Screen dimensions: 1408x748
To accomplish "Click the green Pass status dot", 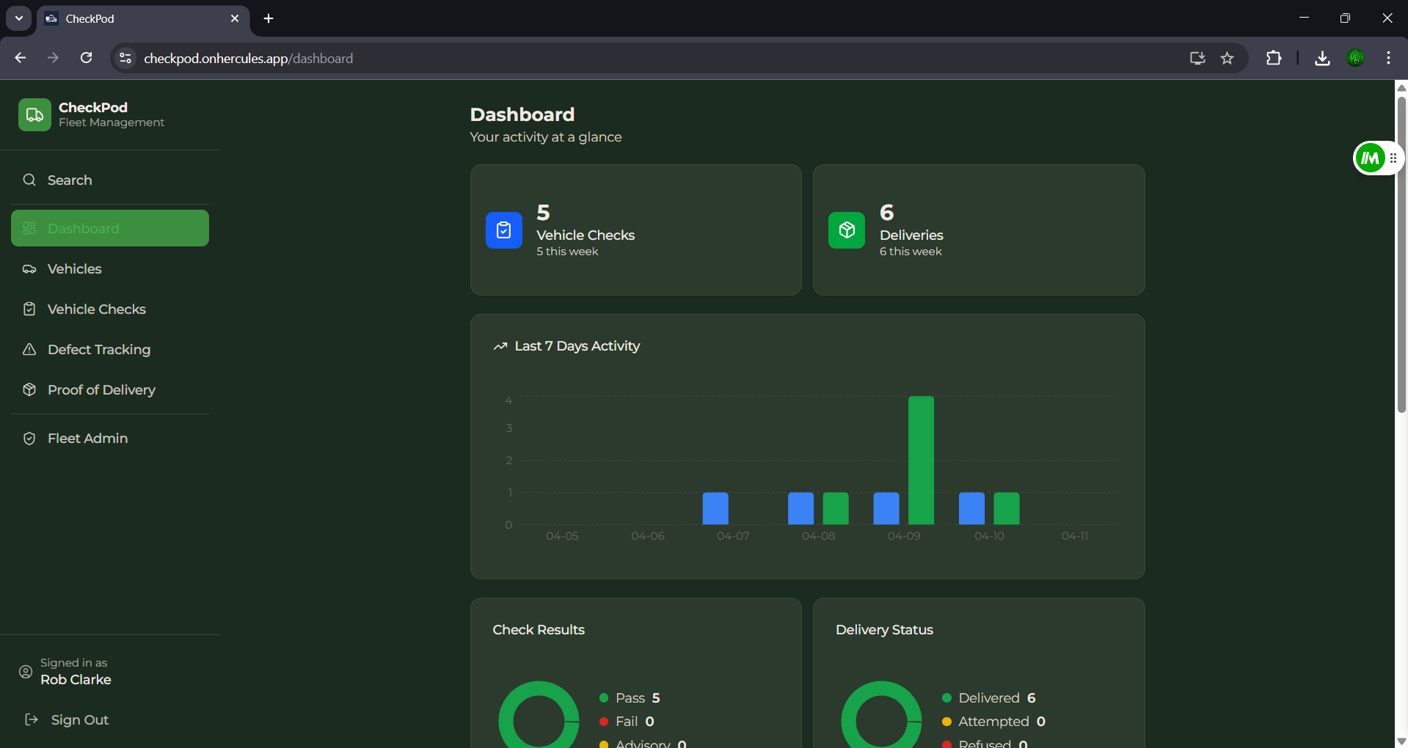I will [604, 697].
